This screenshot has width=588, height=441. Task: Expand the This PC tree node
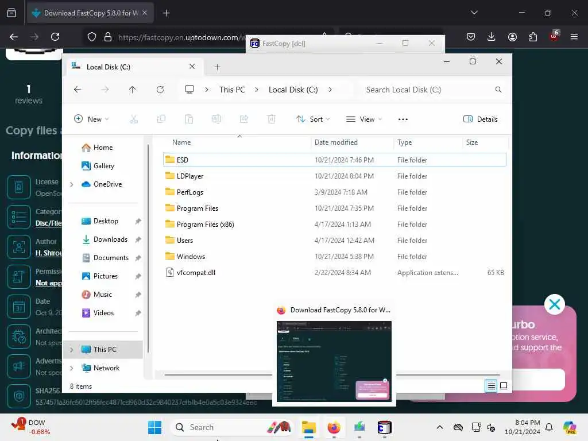[72, 350]
